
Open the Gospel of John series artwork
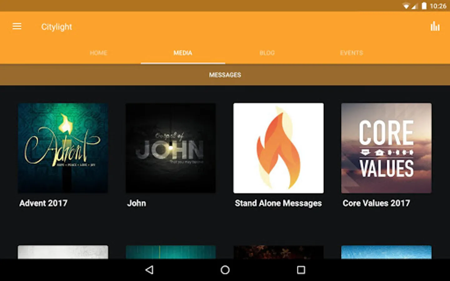171,148
